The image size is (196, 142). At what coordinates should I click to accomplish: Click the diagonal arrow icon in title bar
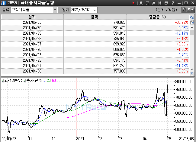[x=153, y=3]
